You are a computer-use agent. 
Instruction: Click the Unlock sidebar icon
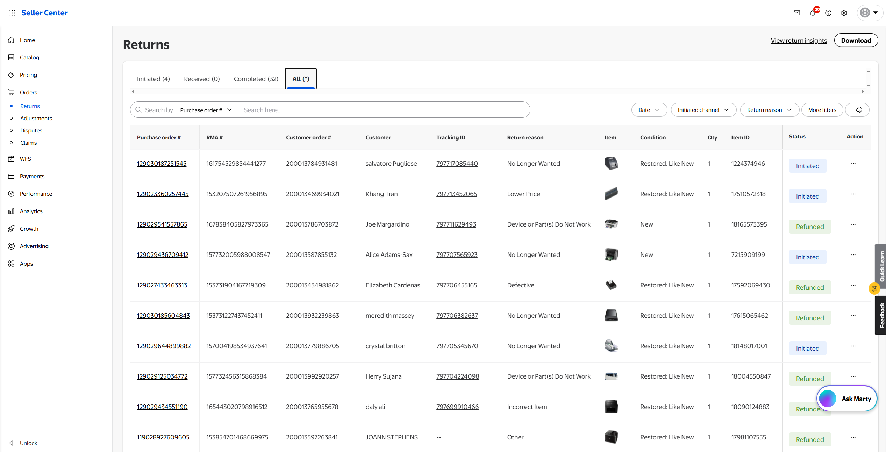click(11, 443)
